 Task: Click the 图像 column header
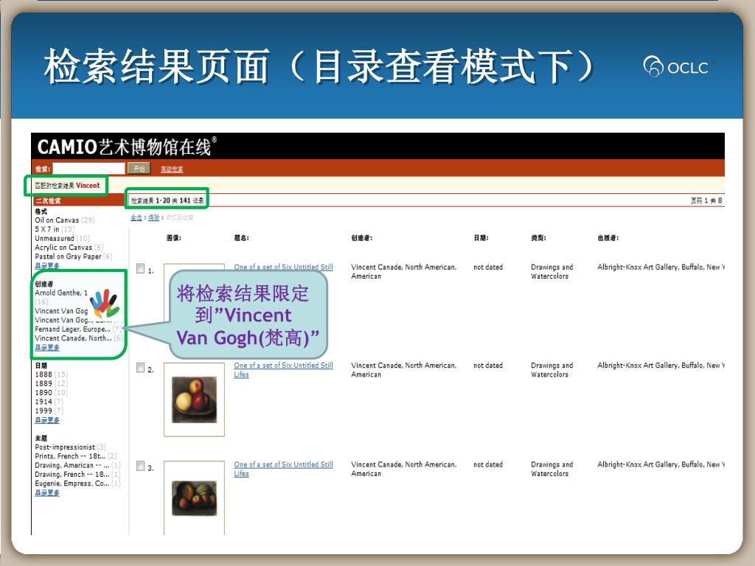pos(174,238)
